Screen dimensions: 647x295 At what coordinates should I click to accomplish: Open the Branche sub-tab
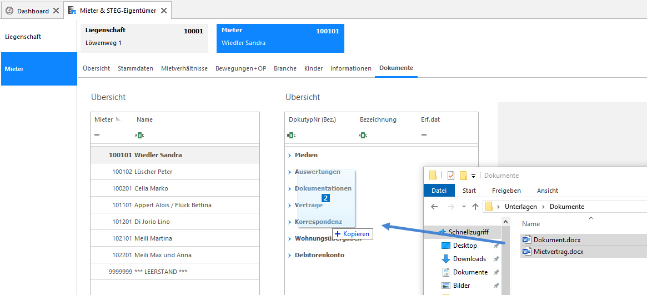coord(285,68)
